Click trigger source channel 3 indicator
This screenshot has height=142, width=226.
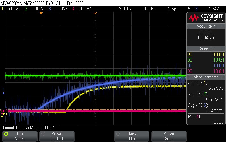point(197,9)
